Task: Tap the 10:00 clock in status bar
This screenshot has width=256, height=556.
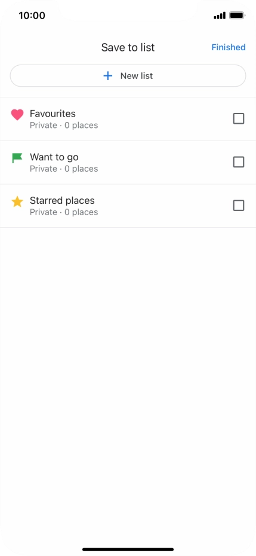Action: point(32,16)
